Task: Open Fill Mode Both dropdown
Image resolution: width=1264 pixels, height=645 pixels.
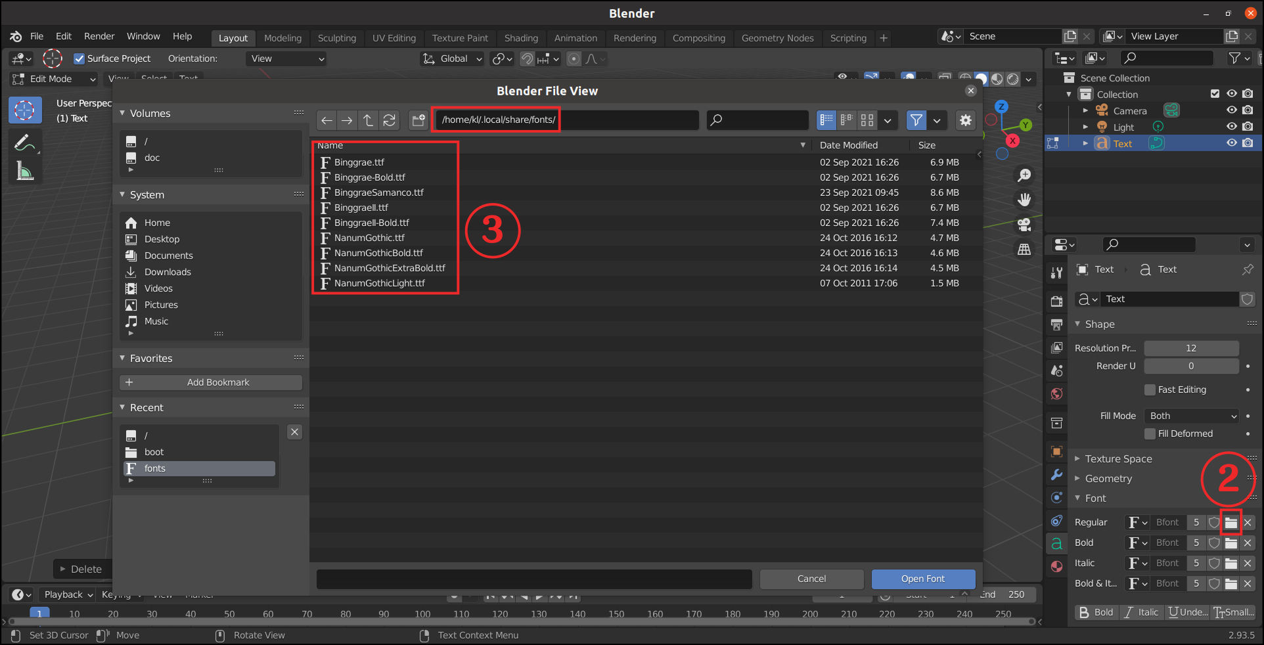Action: (1192, 416)
